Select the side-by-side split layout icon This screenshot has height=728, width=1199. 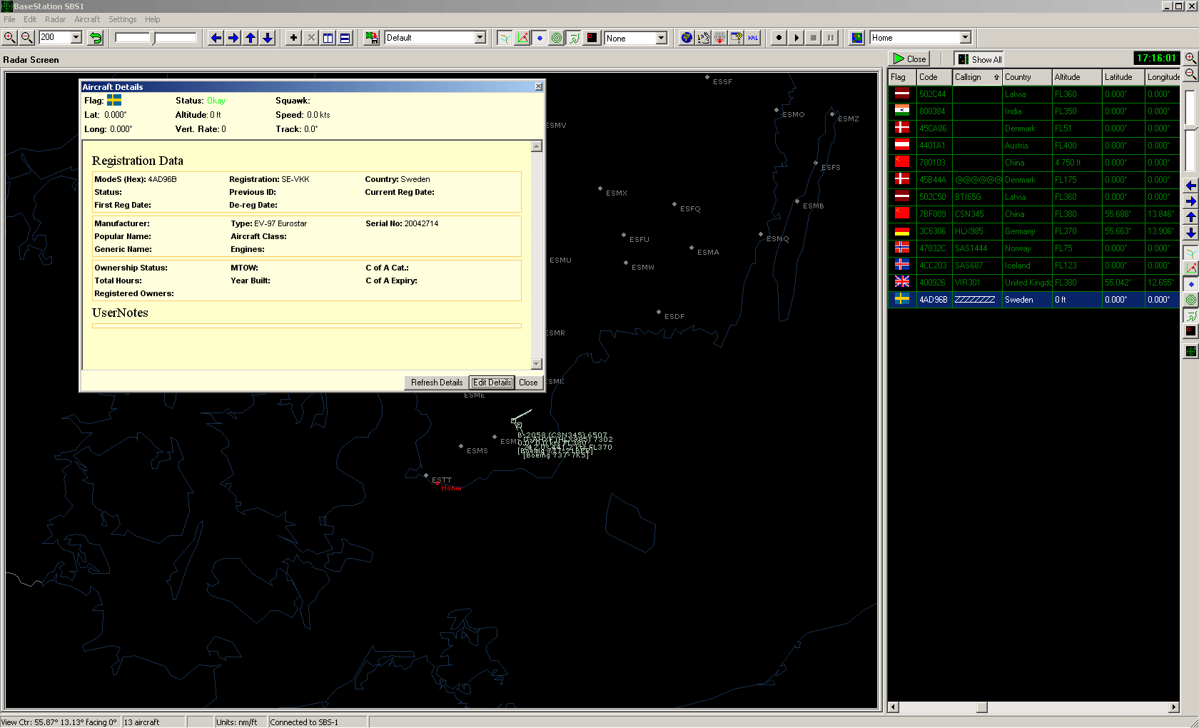(328, 38)
